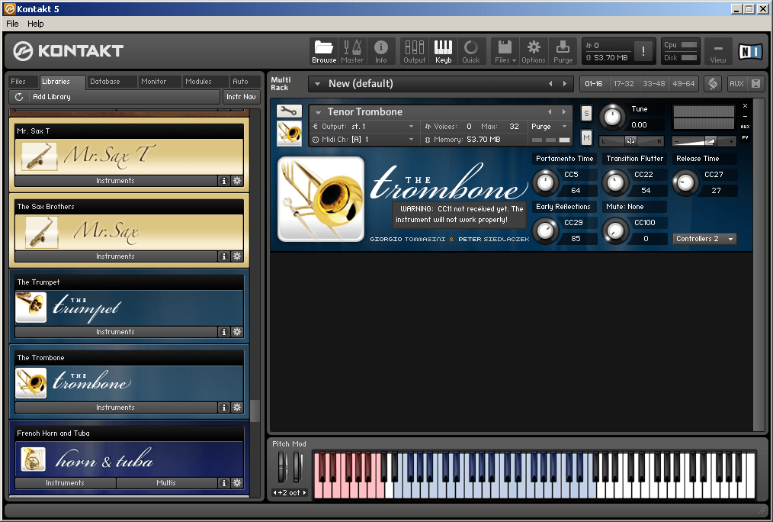Open the multi preset dropdown arrow
Image resolution: width=773 pixels, height=522 pixels.
317,83
